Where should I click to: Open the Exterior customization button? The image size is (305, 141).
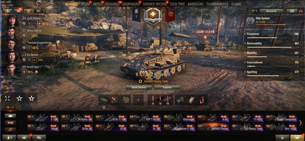(167, 87)
